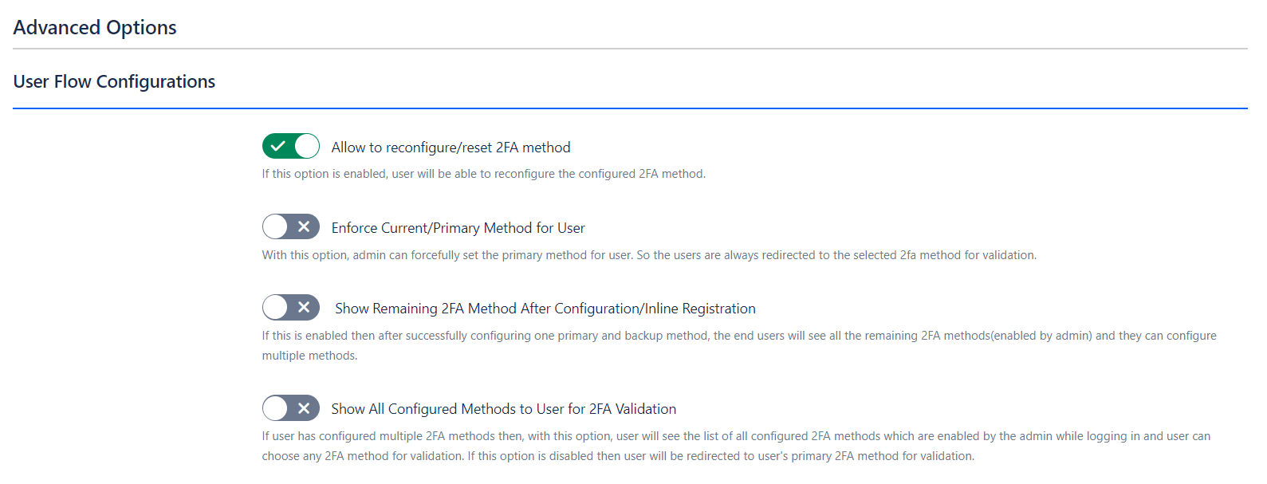Image resolution: width=1267 pixels, height=484 pixels.
Task: Enable Enforce Current/Primary Method for User toggle
Action: pyautogui.click(x=291, y=227)
